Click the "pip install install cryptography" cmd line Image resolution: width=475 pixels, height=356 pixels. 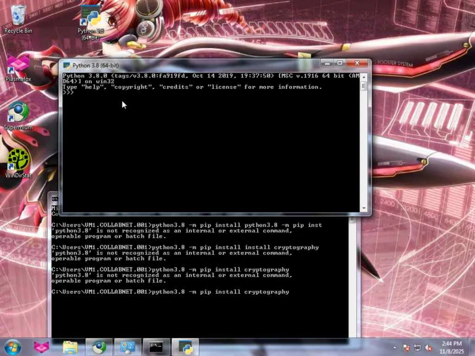click(x=185, y=248)
